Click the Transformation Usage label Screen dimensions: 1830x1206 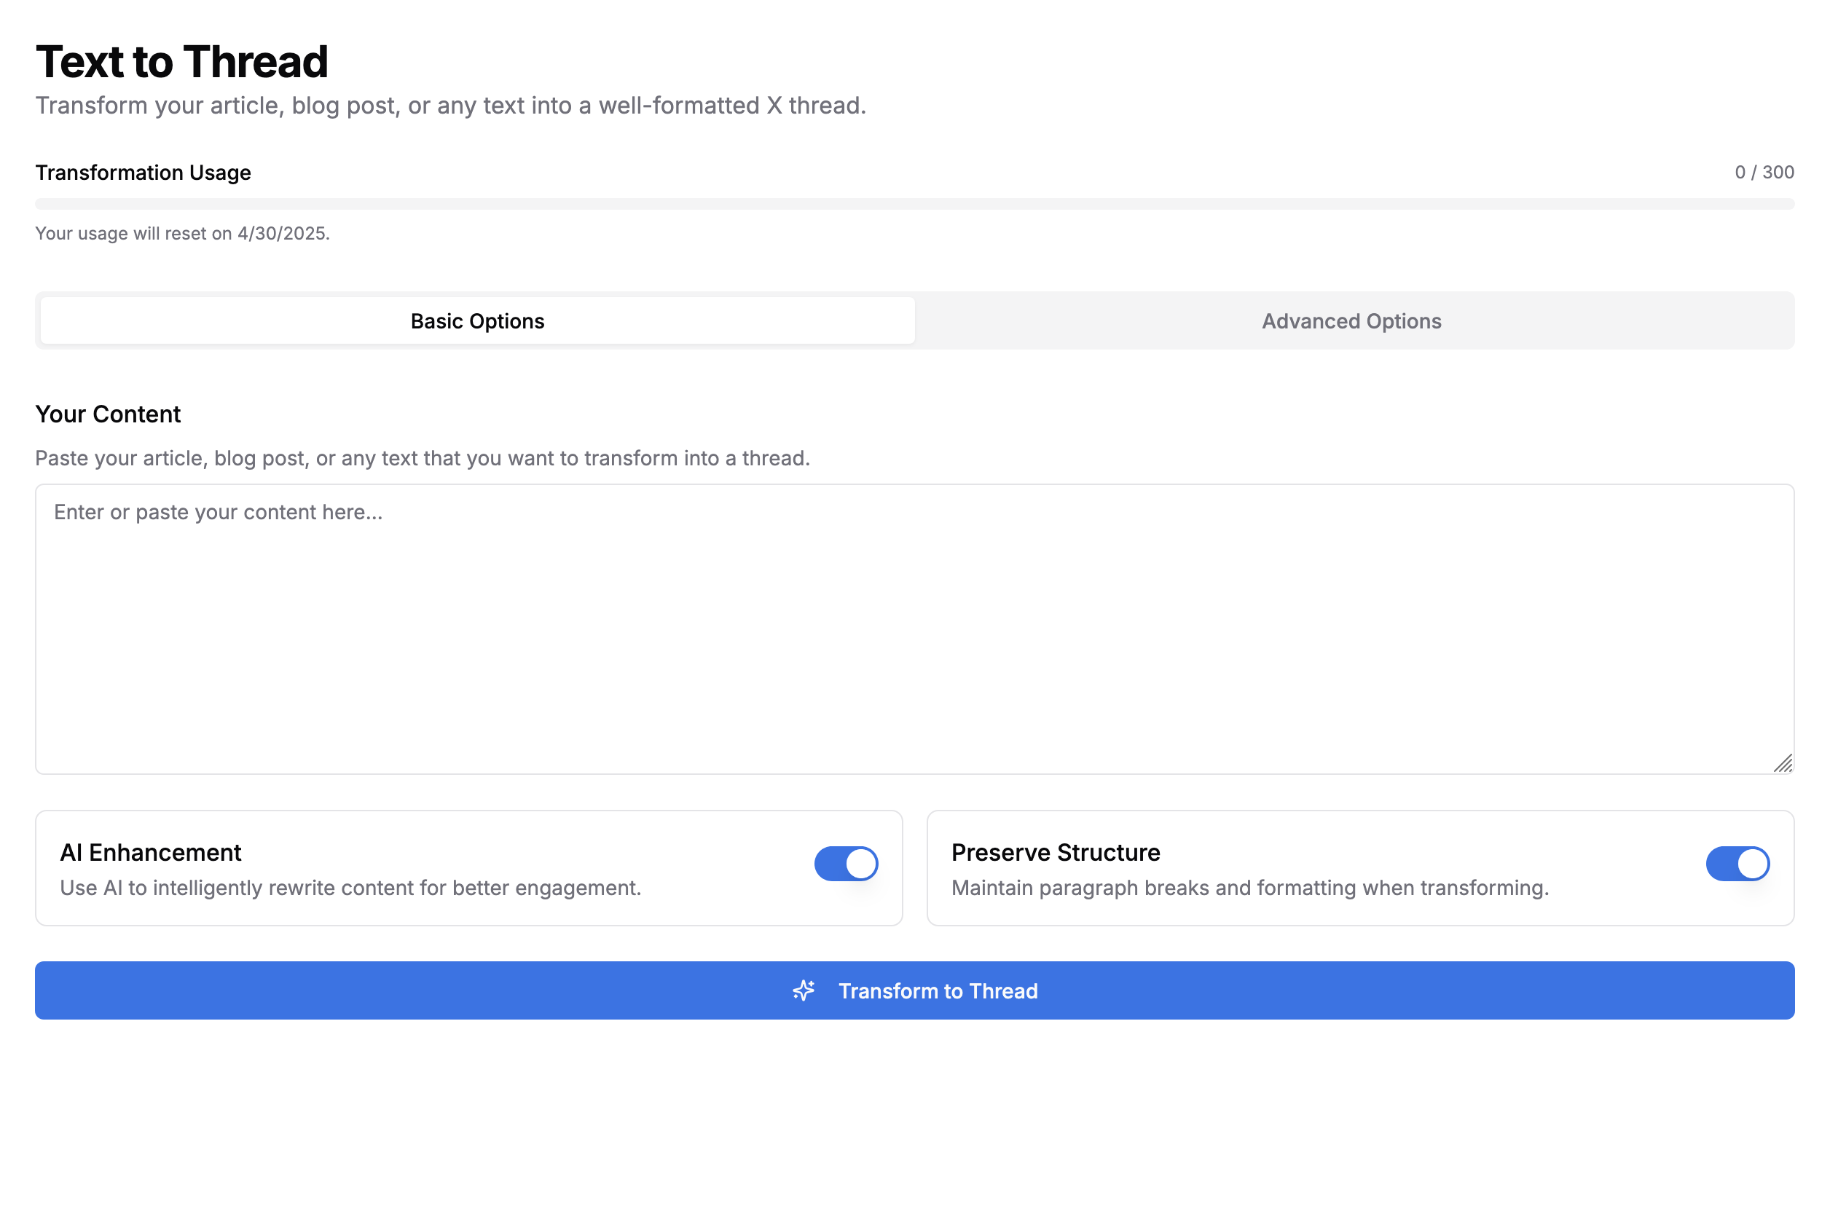click(x=143, y=173)
